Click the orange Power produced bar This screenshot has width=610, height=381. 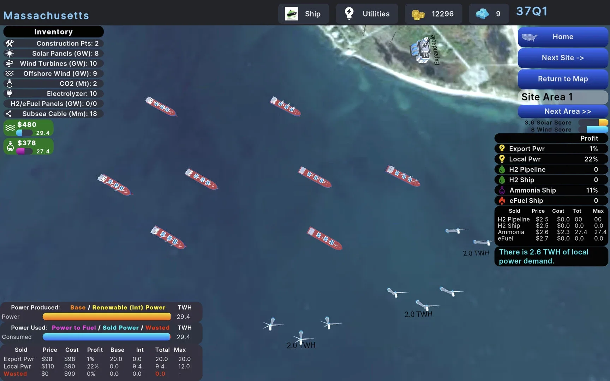coord(107,317)
